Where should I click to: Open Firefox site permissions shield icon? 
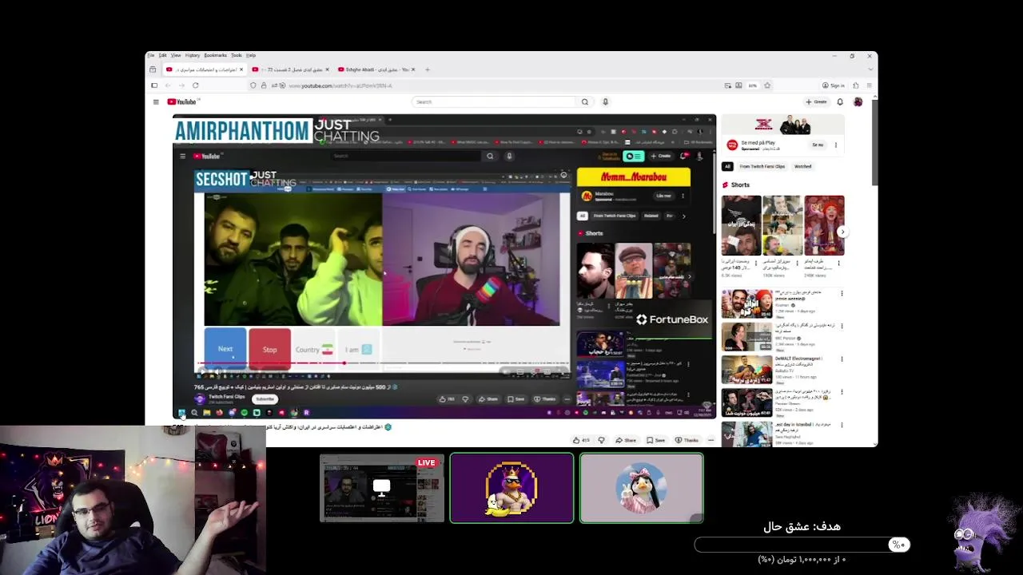[x=253, y=85]
